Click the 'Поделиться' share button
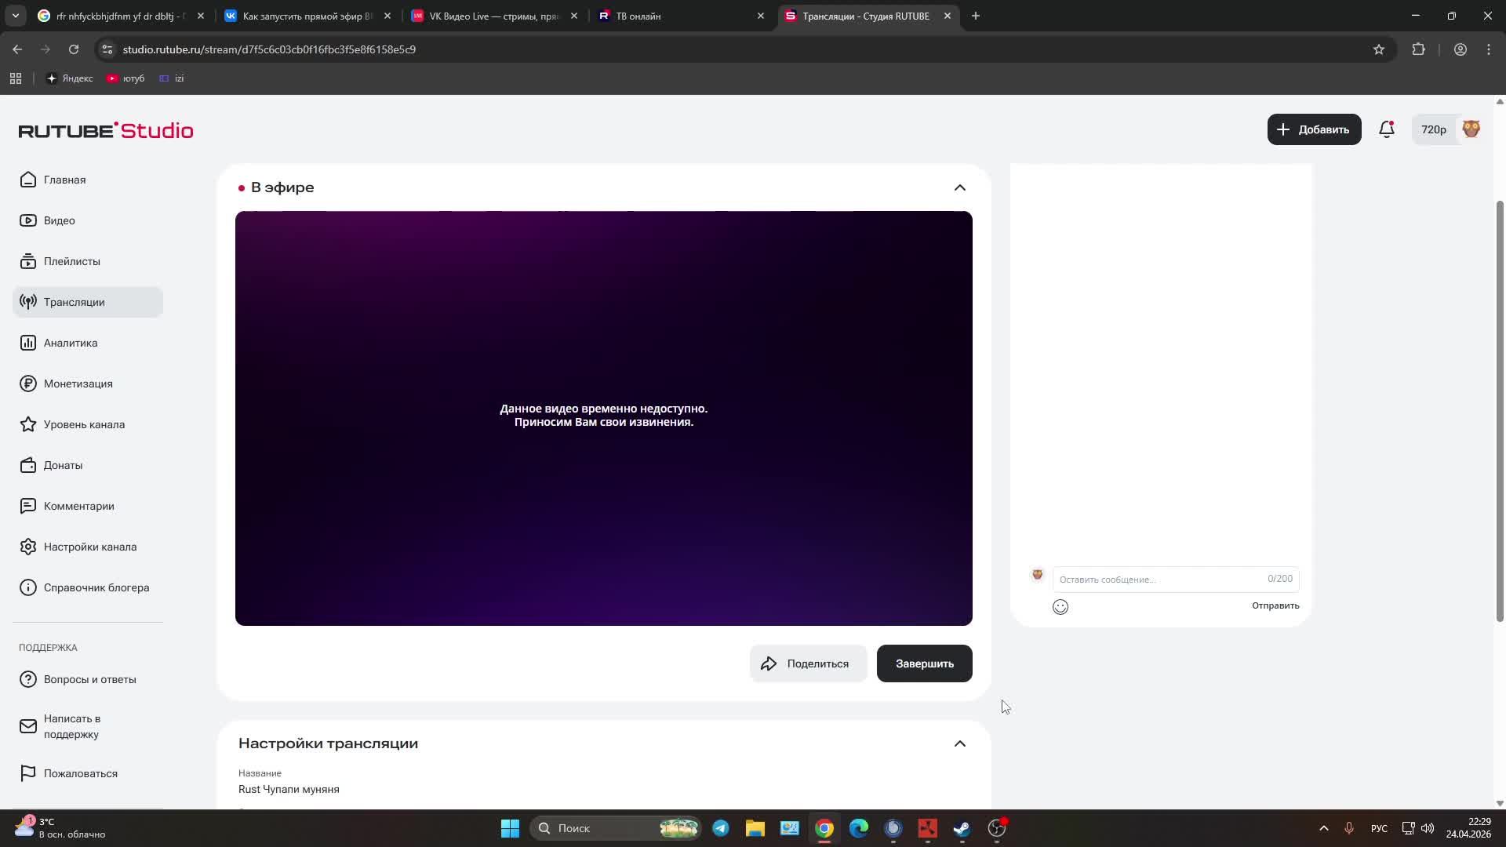The image size is (1506, 847). point(807,663)
